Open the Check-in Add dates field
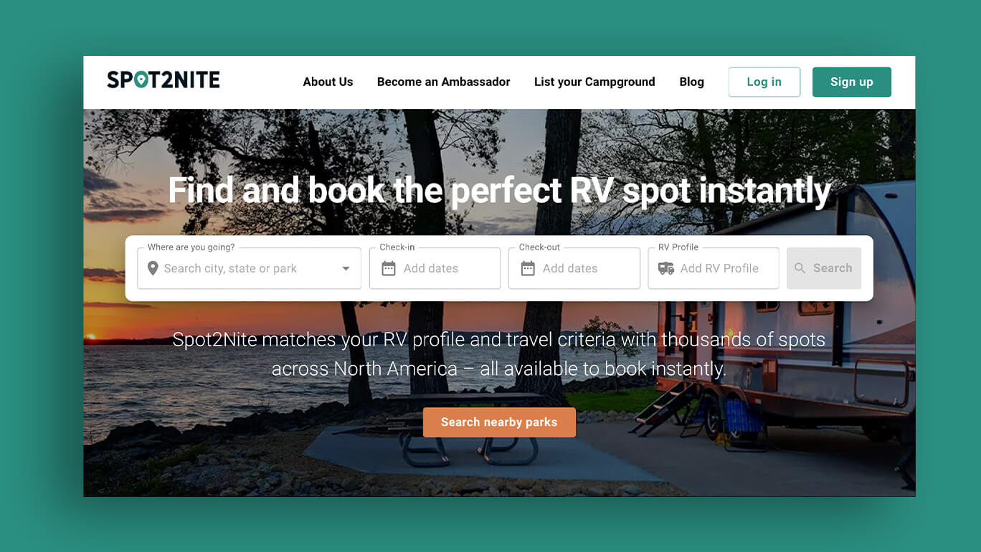The width and height of the screenshot is (981, 552). pyautogui.click(x=435, y=268)
